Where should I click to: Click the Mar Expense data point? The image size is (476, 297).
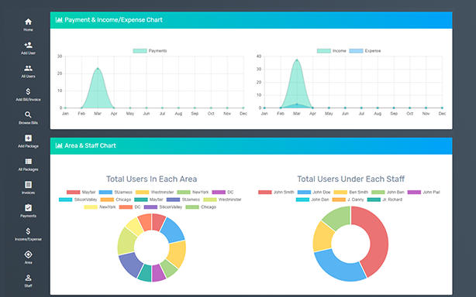297,104
